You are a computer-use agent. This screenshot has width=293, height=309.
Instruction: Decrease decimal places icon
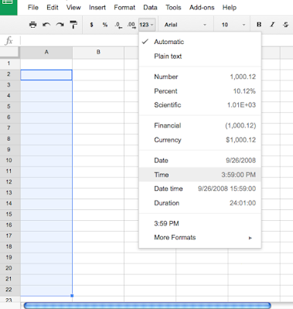(118, 25)
